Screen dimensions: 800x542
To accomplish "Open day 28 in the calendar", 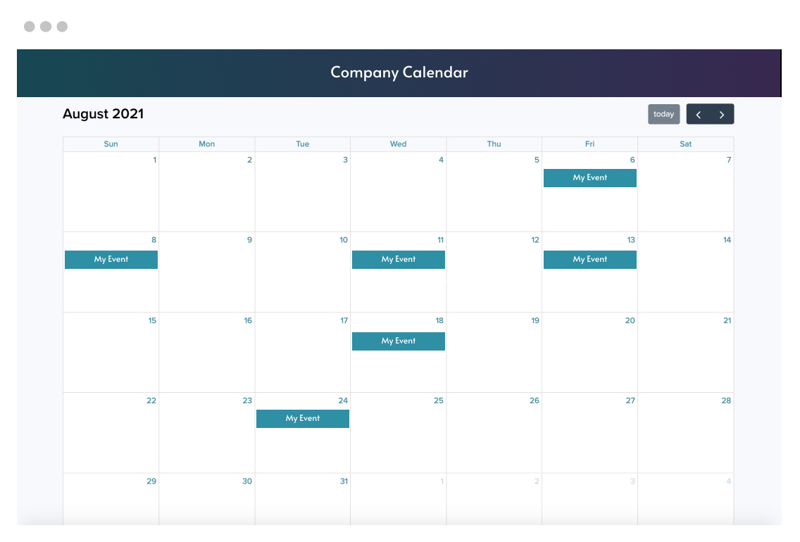I will [726, 401].
